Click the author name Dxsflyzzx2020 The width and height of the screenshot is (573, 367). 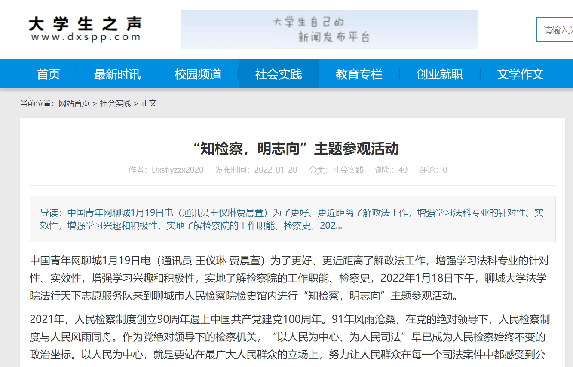click(178, 170)
